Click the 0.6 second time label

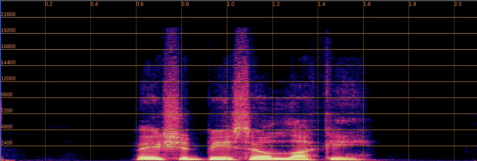coord(140,4)
